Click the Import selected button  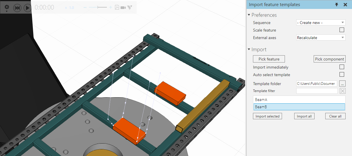click(267, 116)
